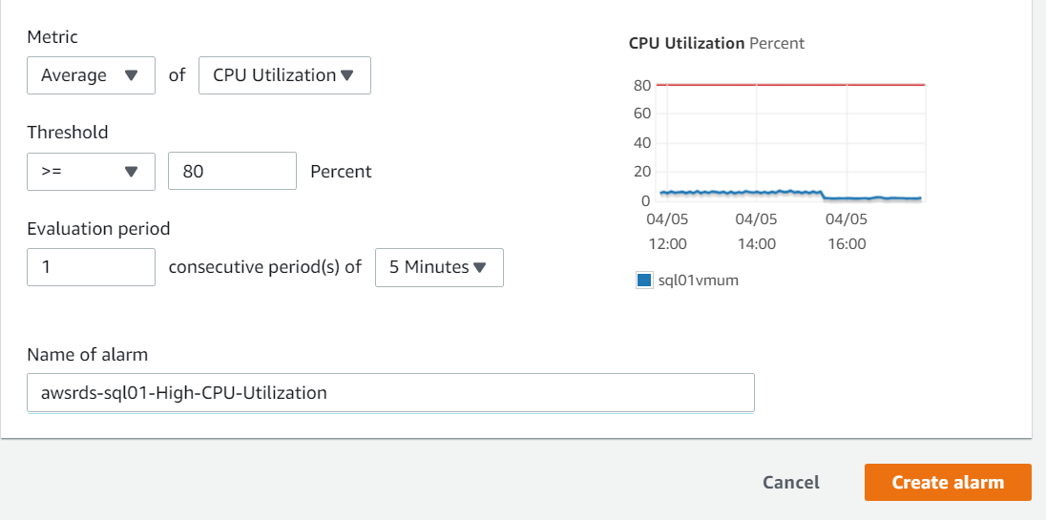Click the blue sql01vmum legend swatch

click(x=644, y=281)
